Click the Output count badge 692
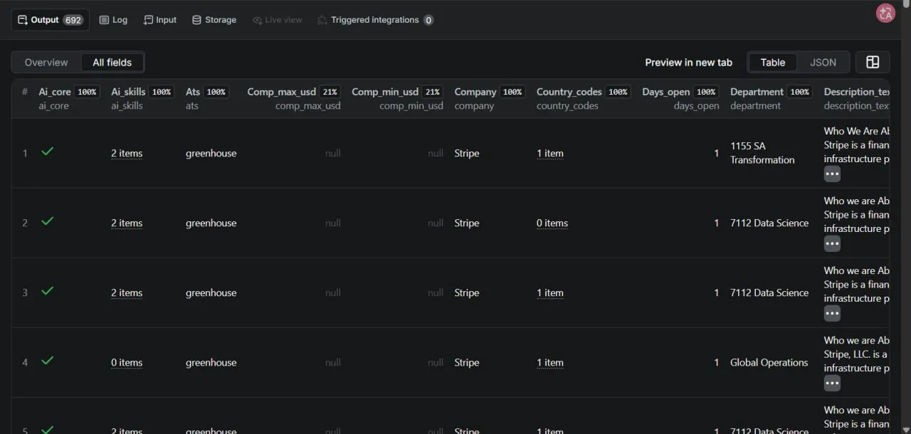Viewport: 911px width, 434px height. [73, 20]
